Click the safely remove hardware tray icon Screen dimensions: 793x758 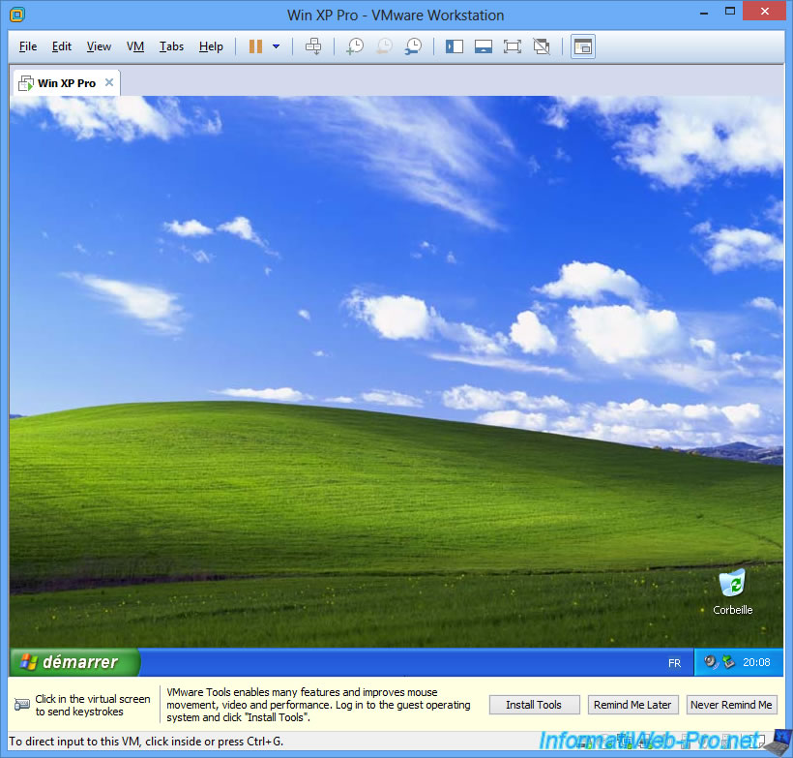[x=728, y=662]
